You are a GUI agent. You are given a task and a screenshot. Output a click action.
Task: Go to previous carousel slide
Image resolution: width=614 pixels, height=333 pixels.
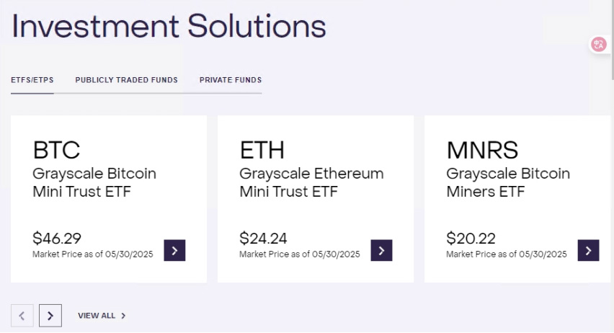coord(22,315)
